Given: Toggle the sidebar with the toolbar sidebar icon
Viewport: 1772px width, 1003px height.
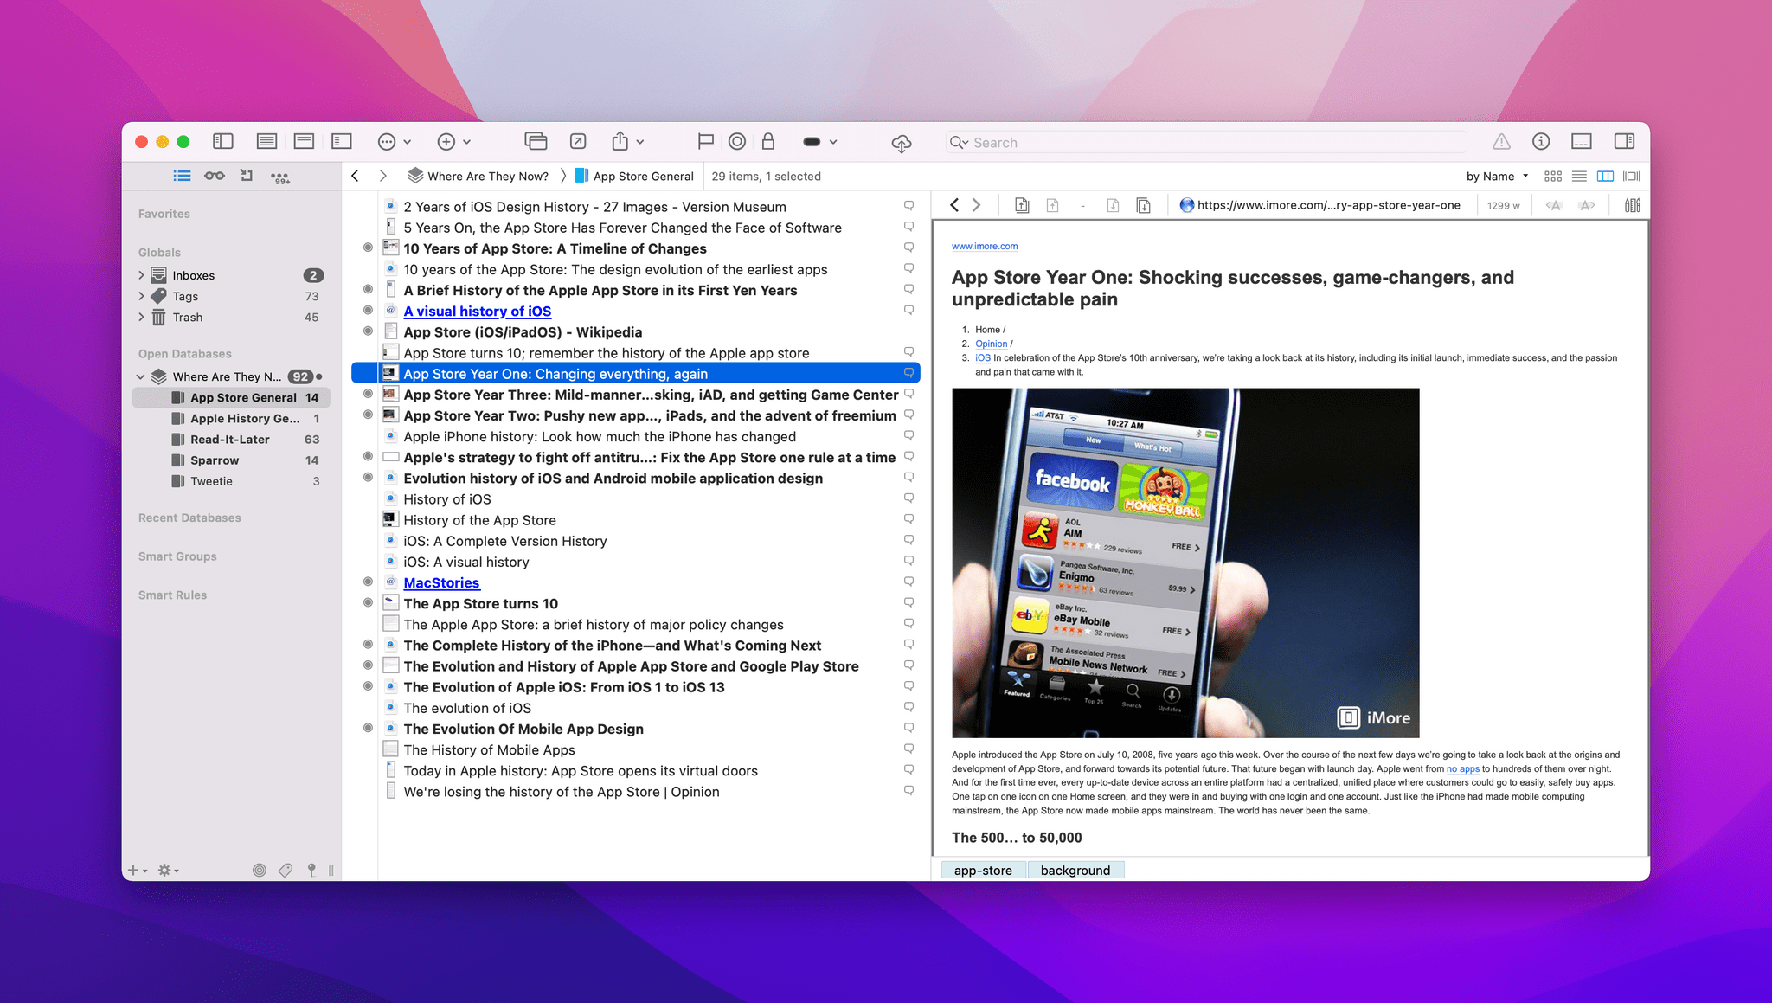Looking at the screenshot, I should point(223,141).
